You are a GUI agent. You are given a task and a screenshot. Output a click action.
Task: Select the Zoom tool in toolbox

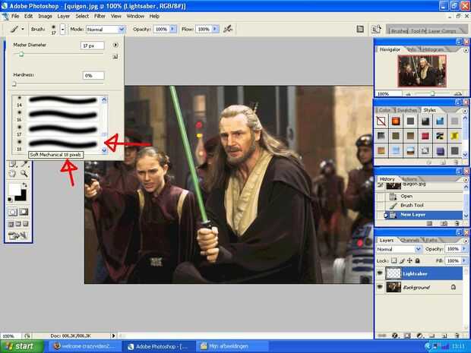click(x=24, y=174)
